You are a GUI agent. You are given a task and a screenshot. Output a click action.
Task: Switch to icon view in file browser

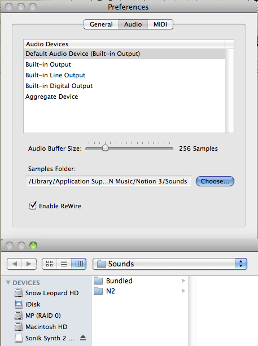49,264
